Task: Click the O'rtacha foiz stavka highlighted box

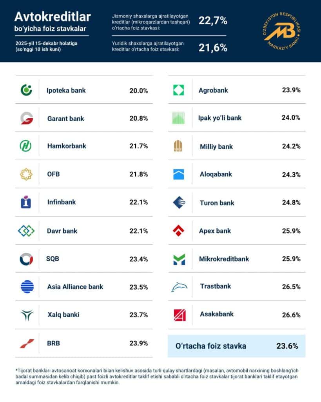Action: coord(236,346)
